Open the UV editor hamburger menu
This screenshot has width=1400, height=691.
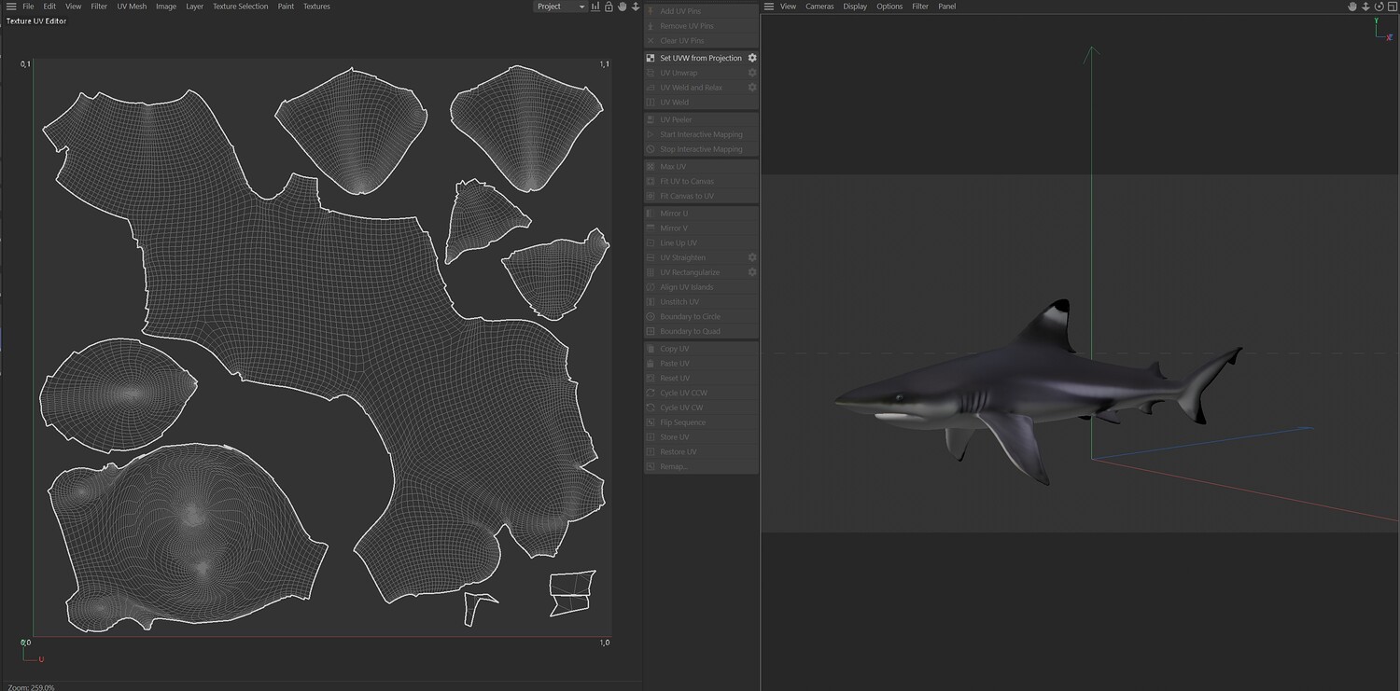[11, 7]
